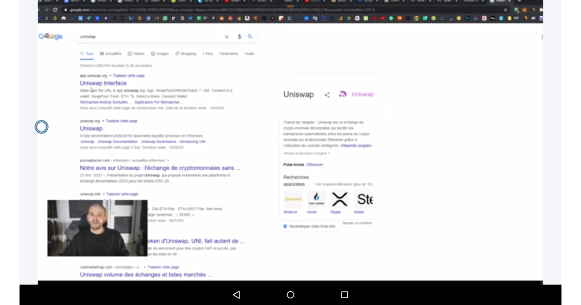
Task: Click the Ethereum platform link
Action: pyautogui.click(x=315, y=165)
